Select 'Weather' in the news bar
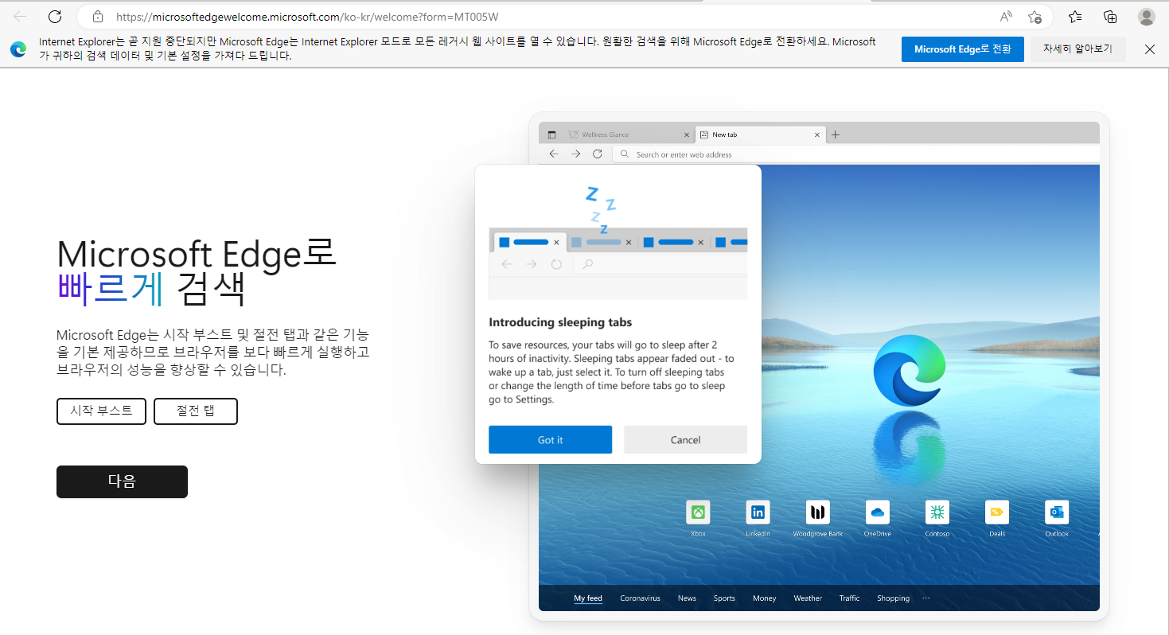The height and width of the screenshot is (635, 1169). pos(808,598)
